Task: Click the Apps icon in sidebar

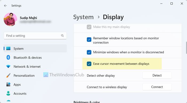Action: click(8, 84)
